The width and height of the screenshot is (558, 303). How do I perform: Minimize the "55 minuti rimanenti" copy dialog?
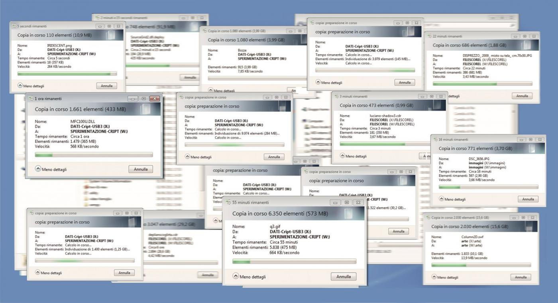336,203
